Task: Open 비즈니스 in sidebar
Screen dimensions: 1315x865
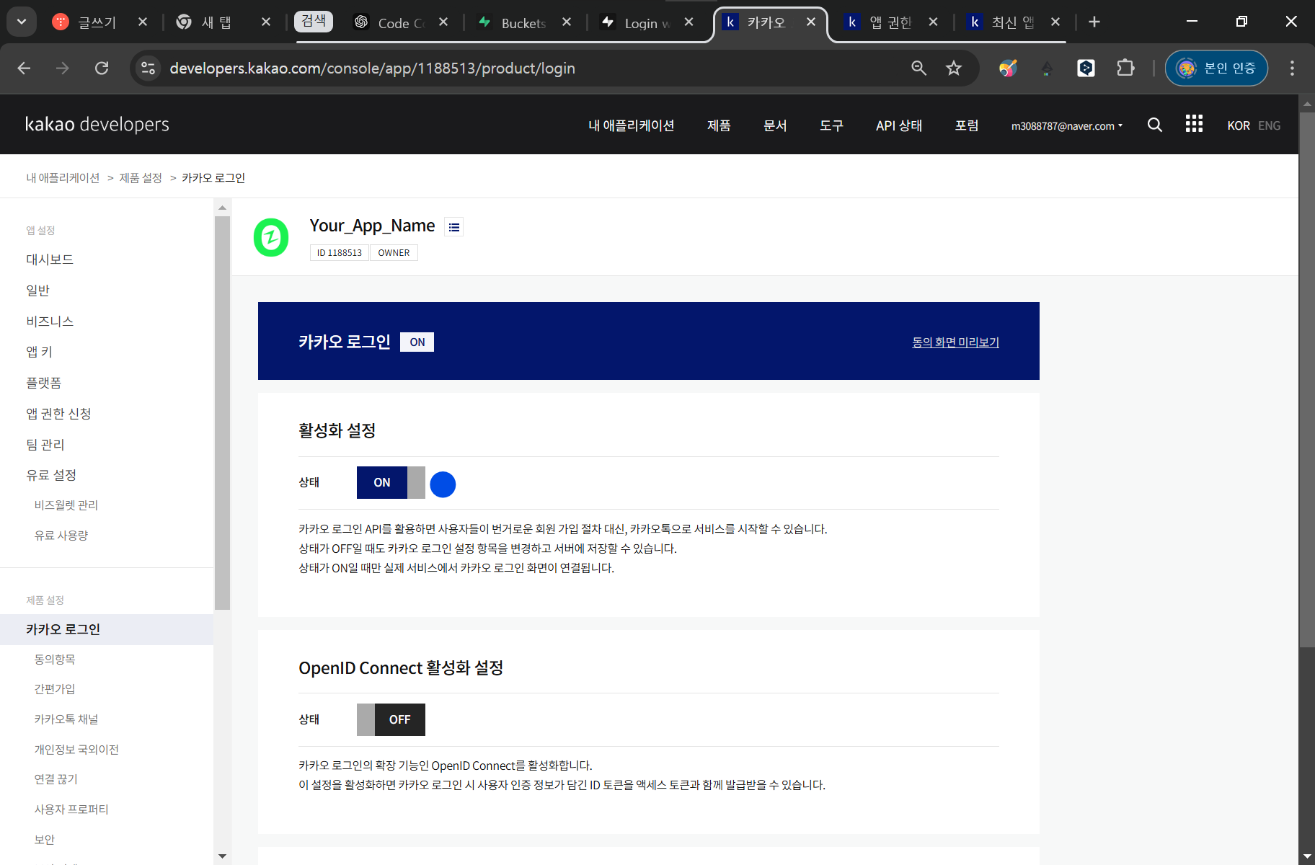Action: click(x=50, y=321)
